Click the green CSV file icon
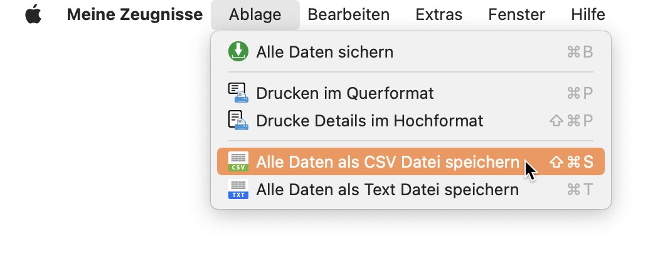670x259 pixels. click(x=238, y=161)
